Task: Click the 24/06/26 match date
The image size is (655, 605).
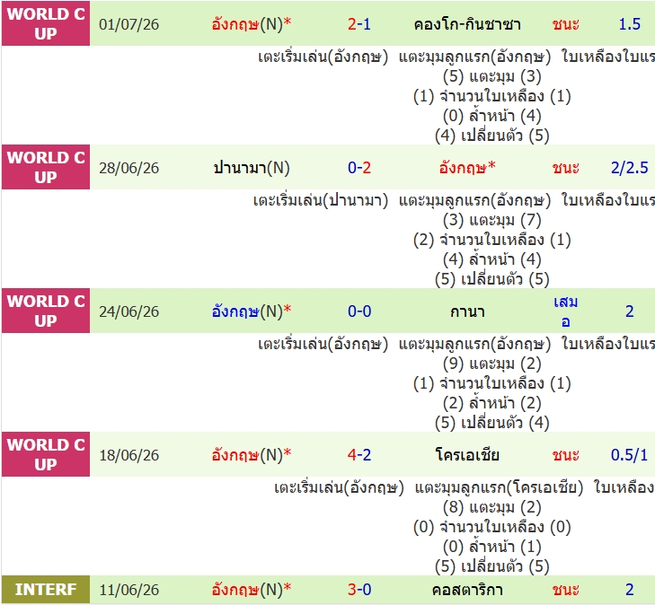Action: click(129, 311)
